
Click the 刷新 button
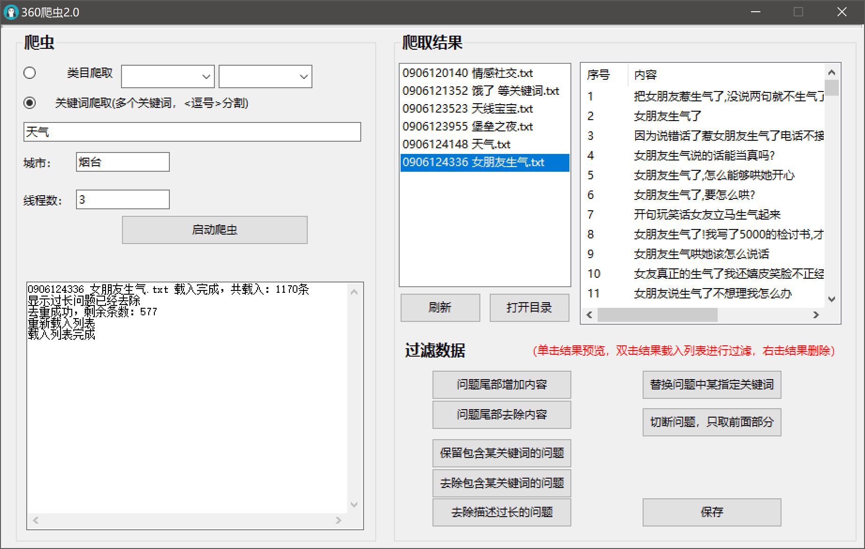pyautogui.click(x=440, y=308)
